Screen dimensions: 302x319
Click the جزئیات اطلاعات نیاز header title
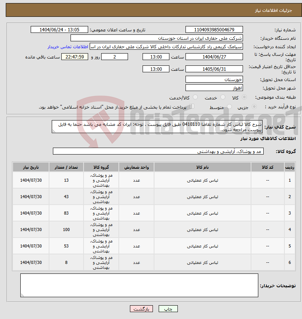point(274,10)
